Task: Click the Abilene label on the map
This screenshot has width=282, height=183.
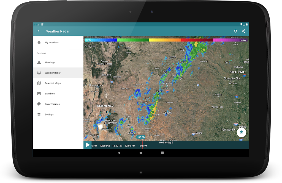Action: coord(199,133)
